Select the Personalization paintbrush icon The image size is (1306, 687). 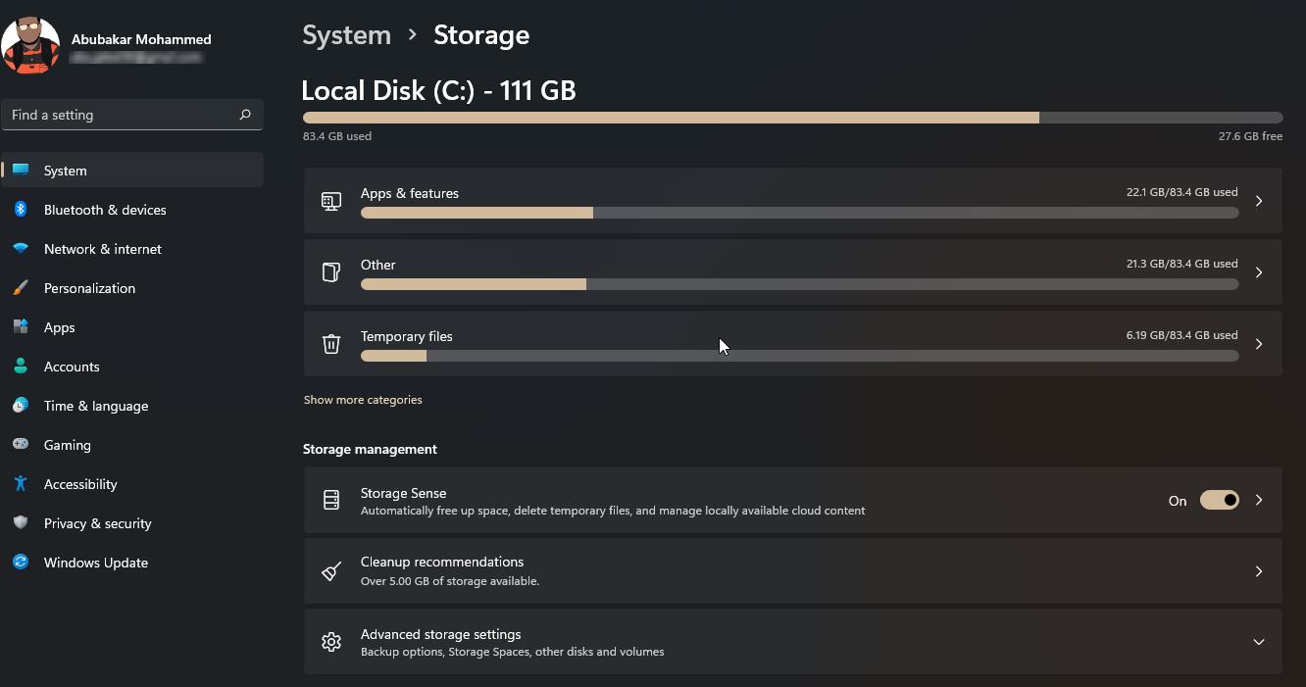click(x=21, y=288)
